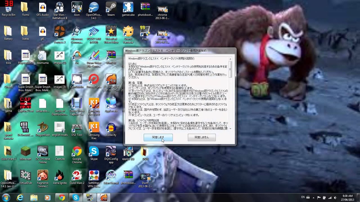Select the DragonNest desktop shortcut
360x202 pixels.
click(x=42, y=129)
